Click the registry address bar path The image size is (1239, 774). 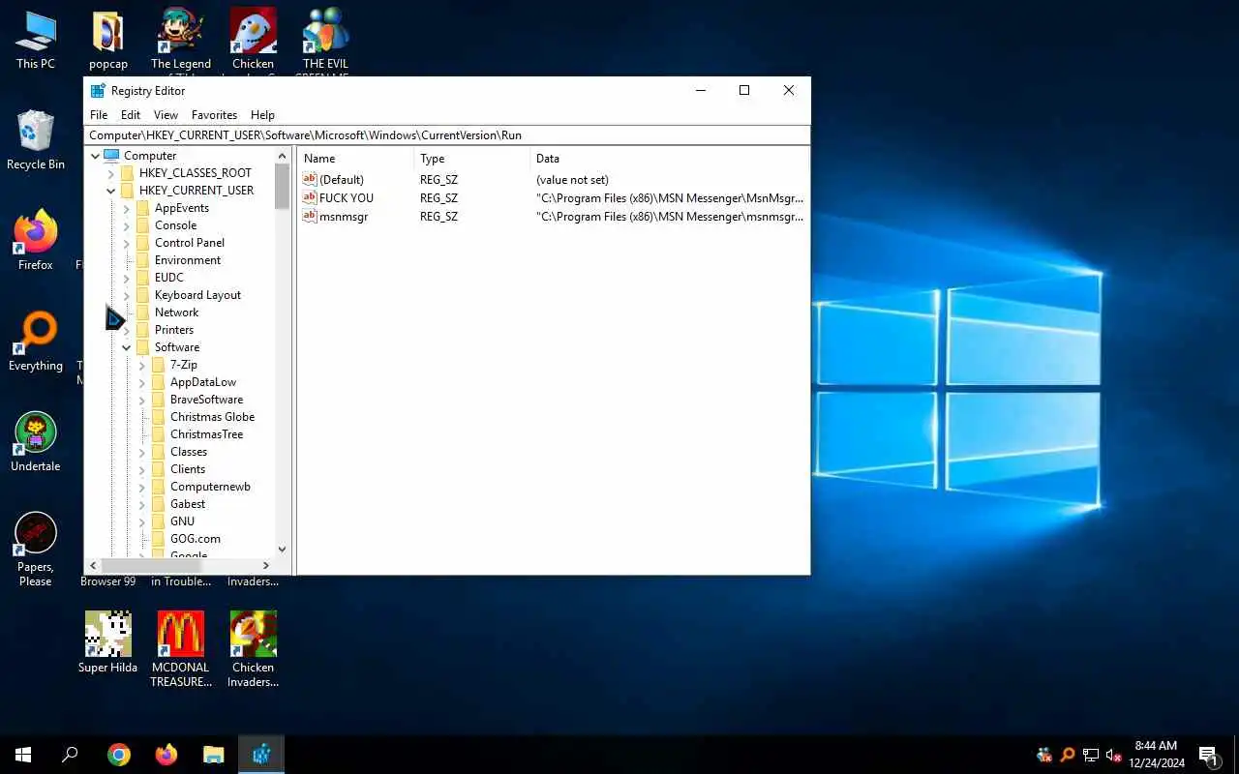coord(447,135)
